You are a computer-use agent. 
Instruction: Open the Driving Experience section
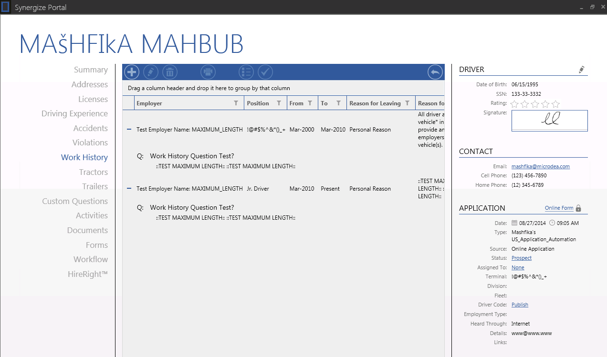[74, 113]
